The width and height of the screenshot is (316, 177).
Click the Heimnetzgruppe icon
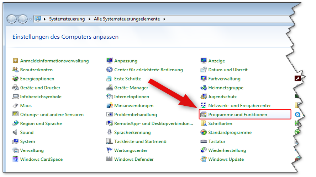(204, 88)
